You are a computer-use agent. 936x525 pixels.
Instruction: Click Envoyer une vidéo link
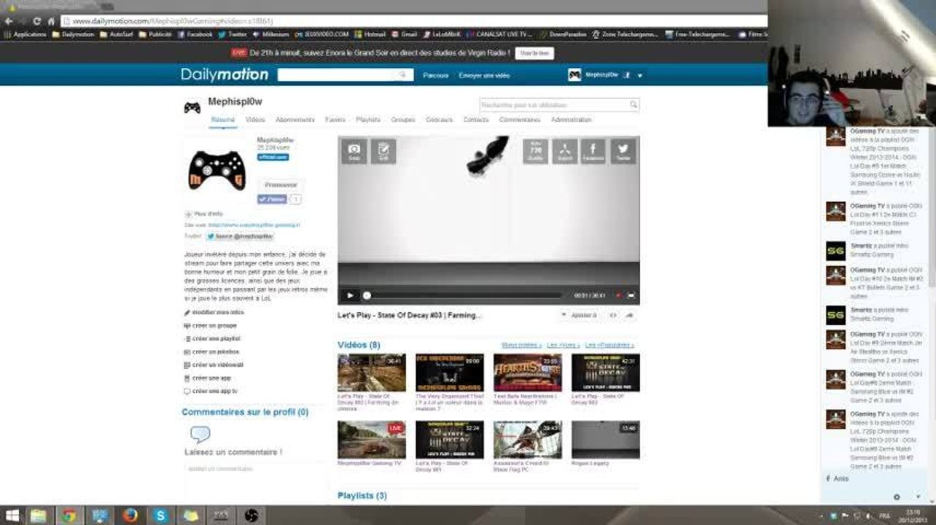[x=485, y=75]
